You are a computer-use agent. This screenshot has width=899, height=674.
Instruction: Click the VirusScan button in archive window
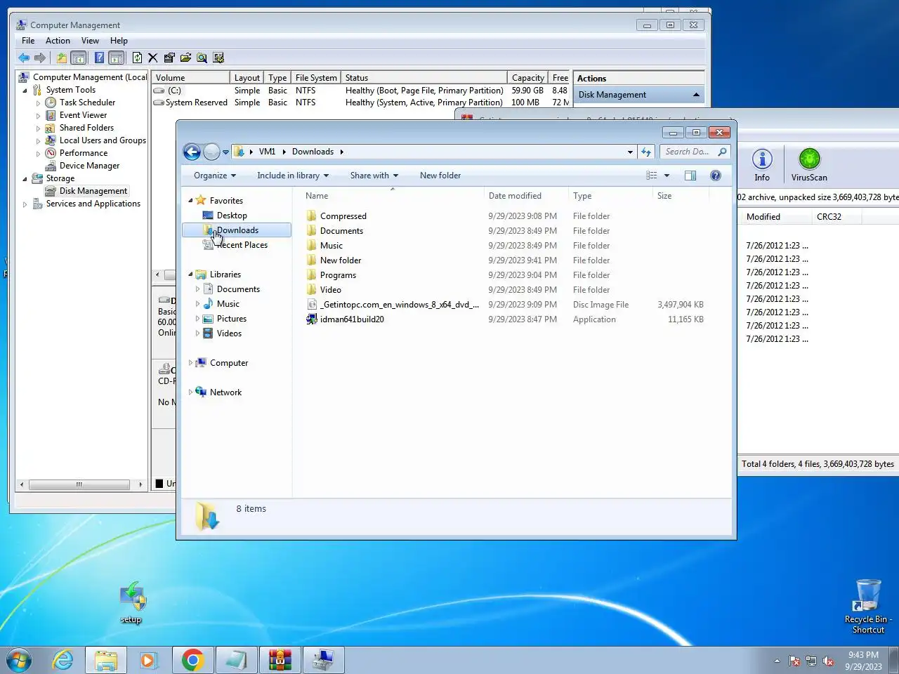809,165
